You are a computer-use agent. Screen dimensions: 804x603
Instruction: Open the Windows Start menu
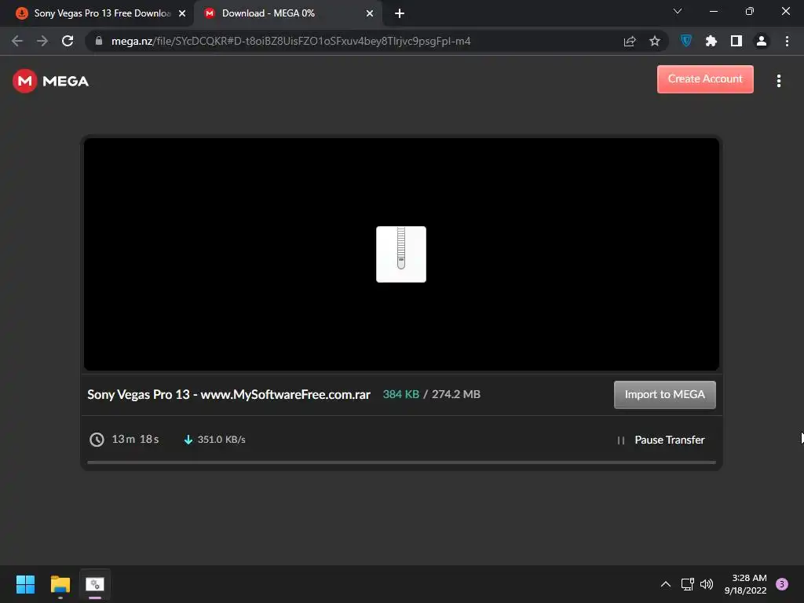[26, 584]
